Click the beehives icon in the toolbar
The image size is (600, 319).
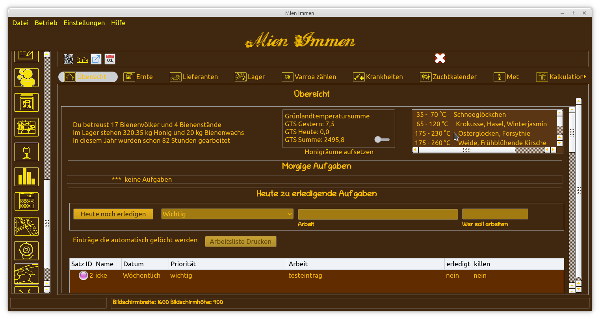coord(82,59)
